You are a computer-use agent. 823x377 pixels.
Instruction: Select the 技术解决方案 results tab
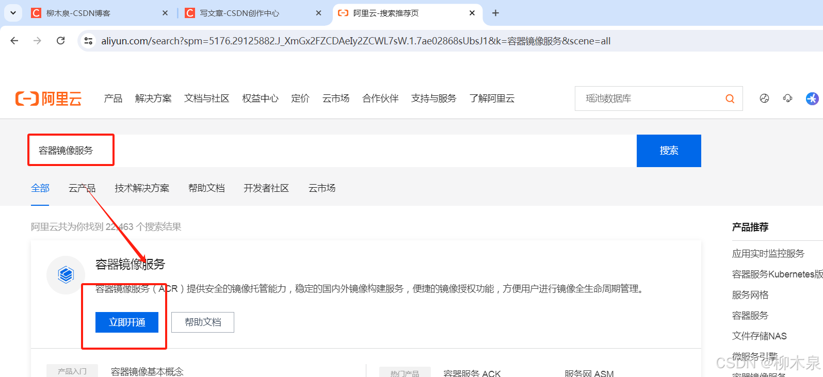click(x=142, y=188)
